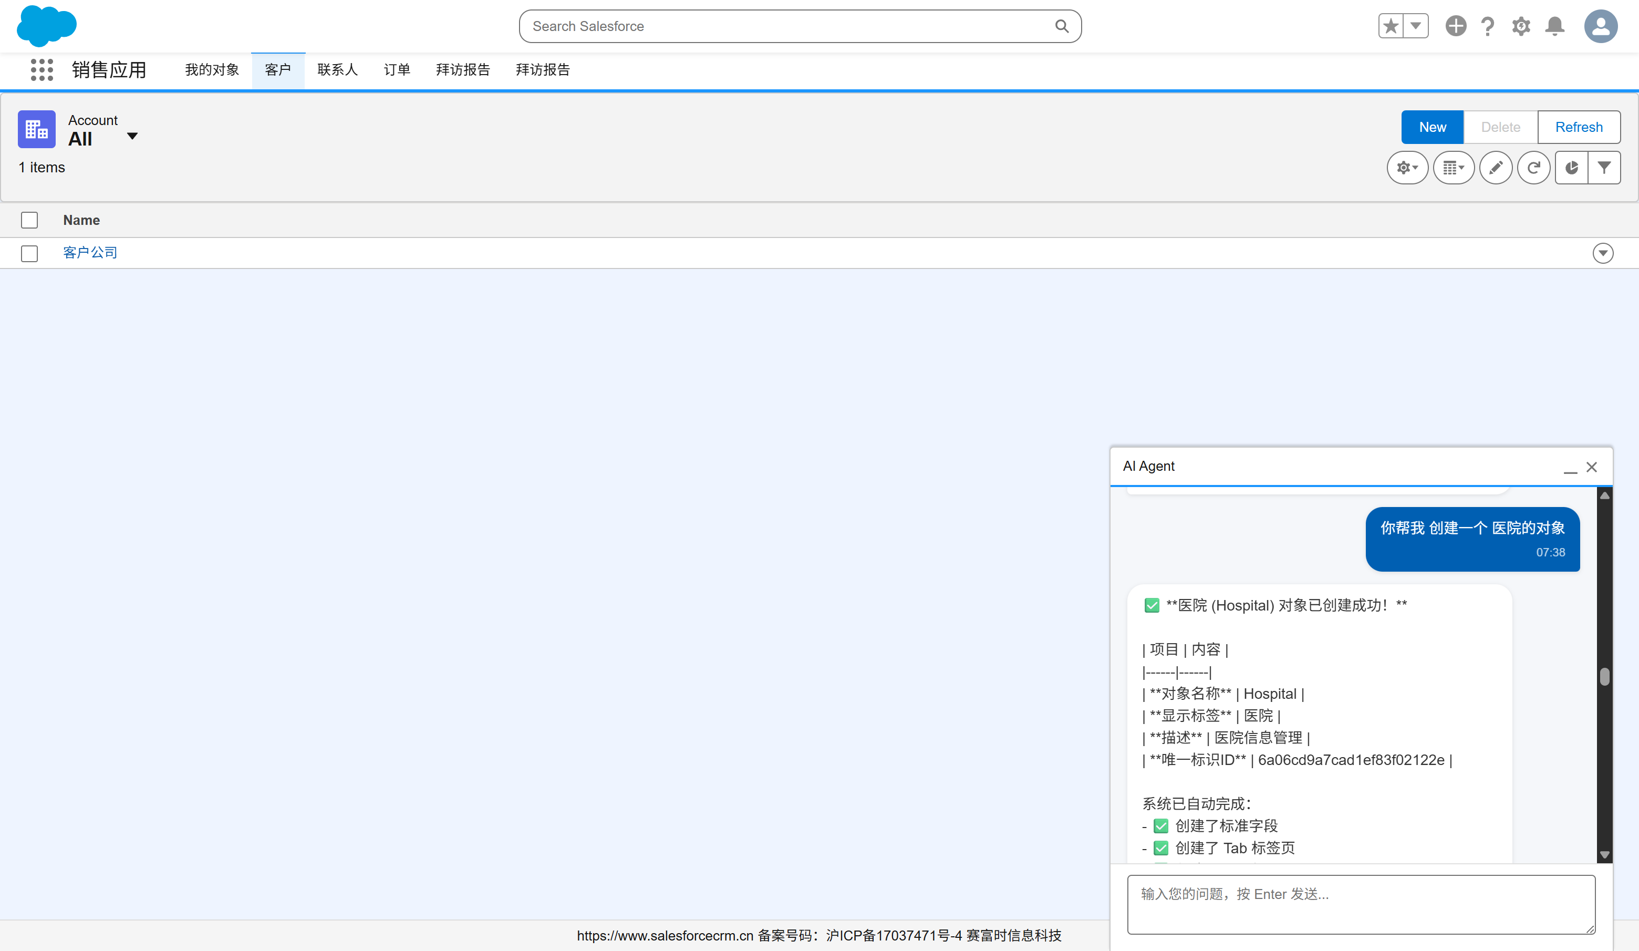Show the charts pie icon

1571,168
